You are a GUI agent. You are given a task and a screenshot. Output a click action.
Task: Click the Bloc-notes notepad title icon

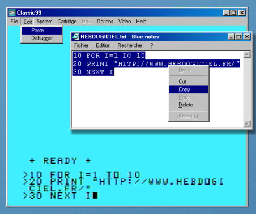tap(76, 36)
